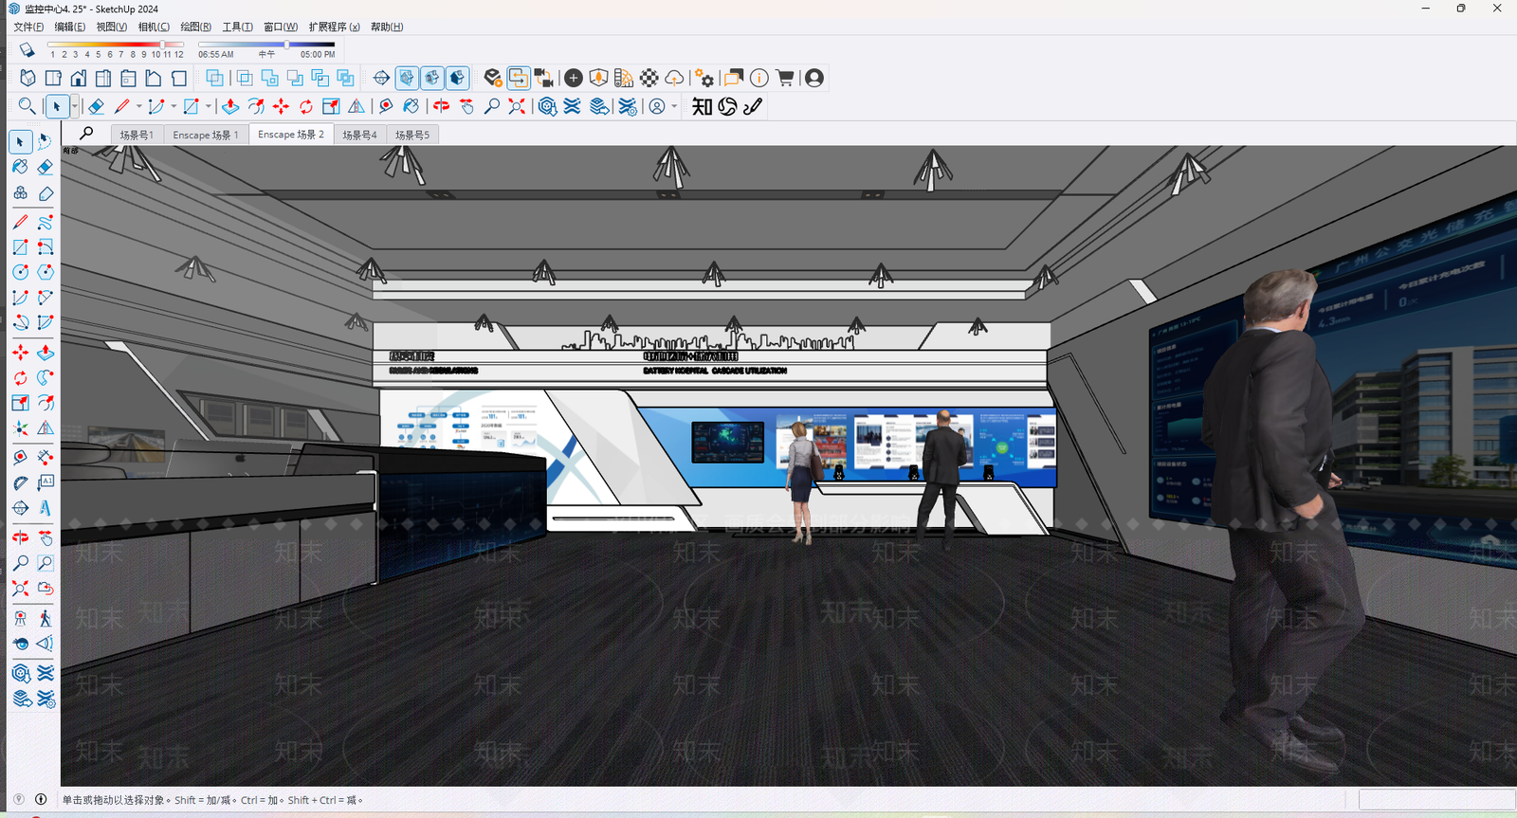Select the Rotate tool in top toolbar
The image size is (1517, 818).
click(305, 106)
